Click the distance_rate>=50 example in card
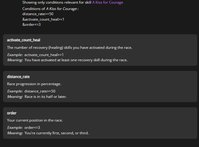199x147 pixels. pyautogui.click(x=40, y=91)
